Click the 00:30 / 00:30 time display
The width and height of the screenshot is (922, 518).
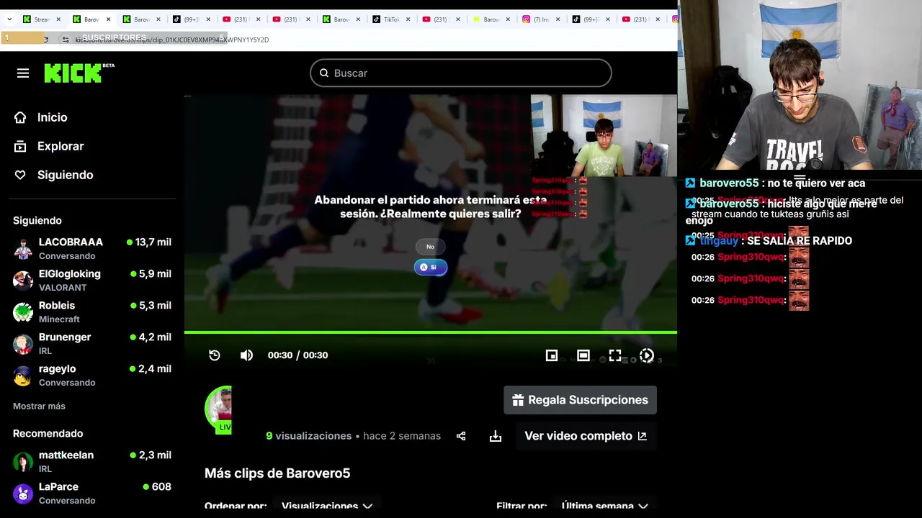[297, 355]
